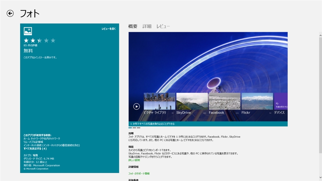This screenshot has height=181, width=322.
Task: Click the フォト page title
Action: tap(30, 14)
